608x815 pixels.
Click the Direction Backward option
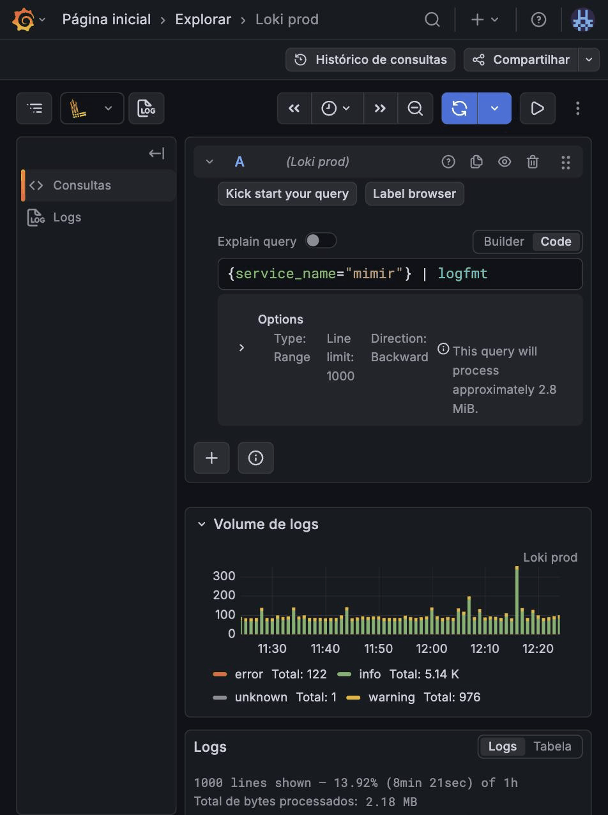(x=399, y=348)
